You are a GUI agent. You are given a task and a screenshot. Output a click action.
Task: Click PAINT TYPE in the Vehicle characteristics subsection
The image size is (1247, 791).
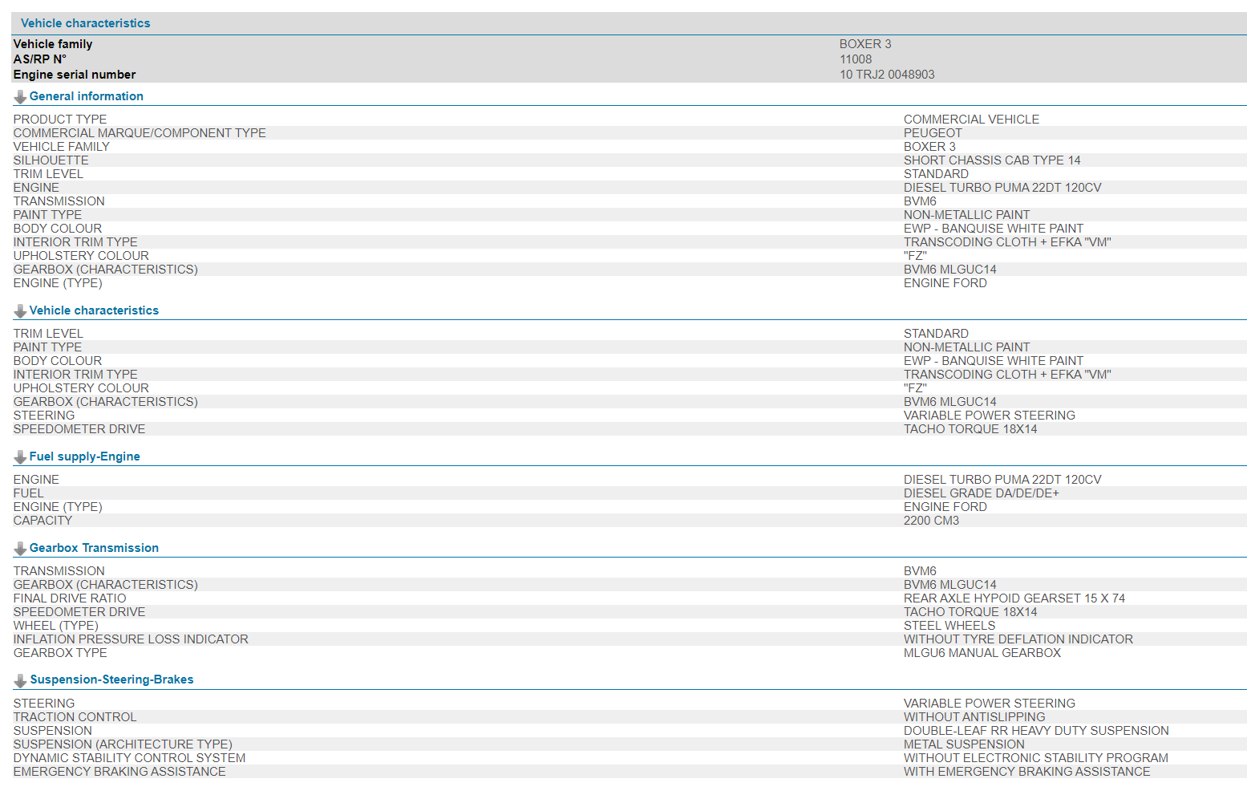tap(47, 347)
